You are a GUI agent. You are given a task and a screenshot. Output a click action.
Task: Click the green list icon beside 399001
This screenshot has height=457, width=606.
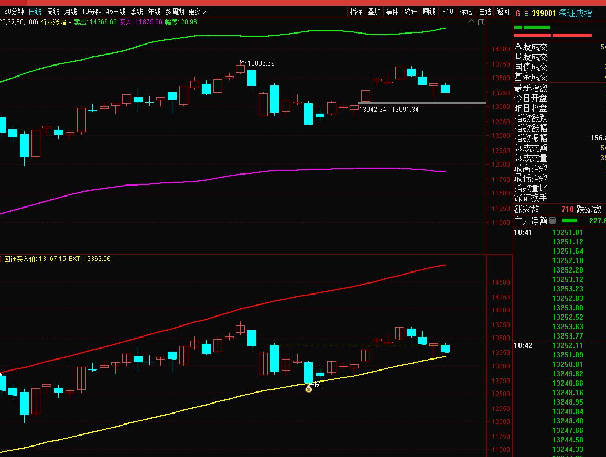point(526,14)
